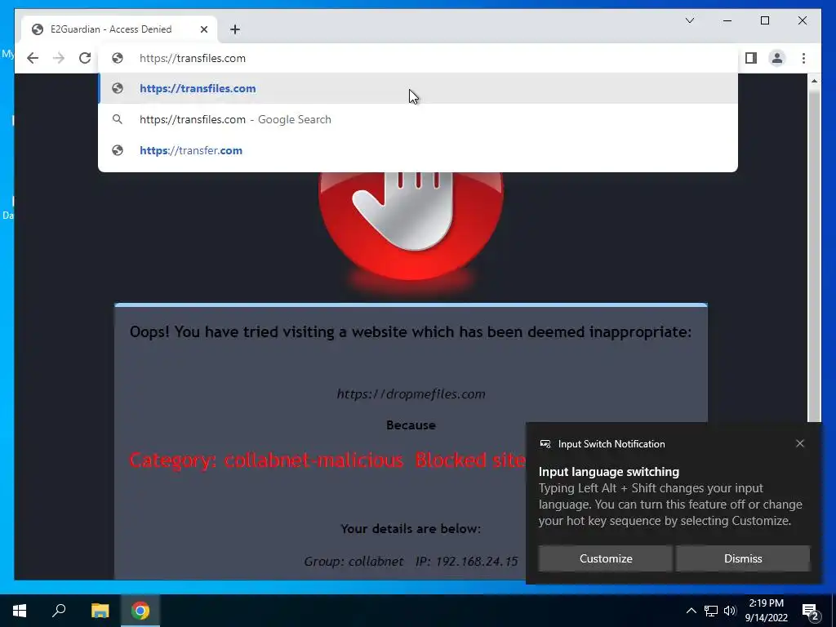Click the red stop hand image

click(411, 226)
